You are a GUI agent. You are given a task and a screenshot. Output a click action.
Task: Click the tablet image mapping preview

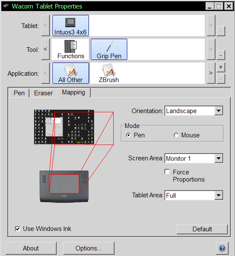(64, 186)
